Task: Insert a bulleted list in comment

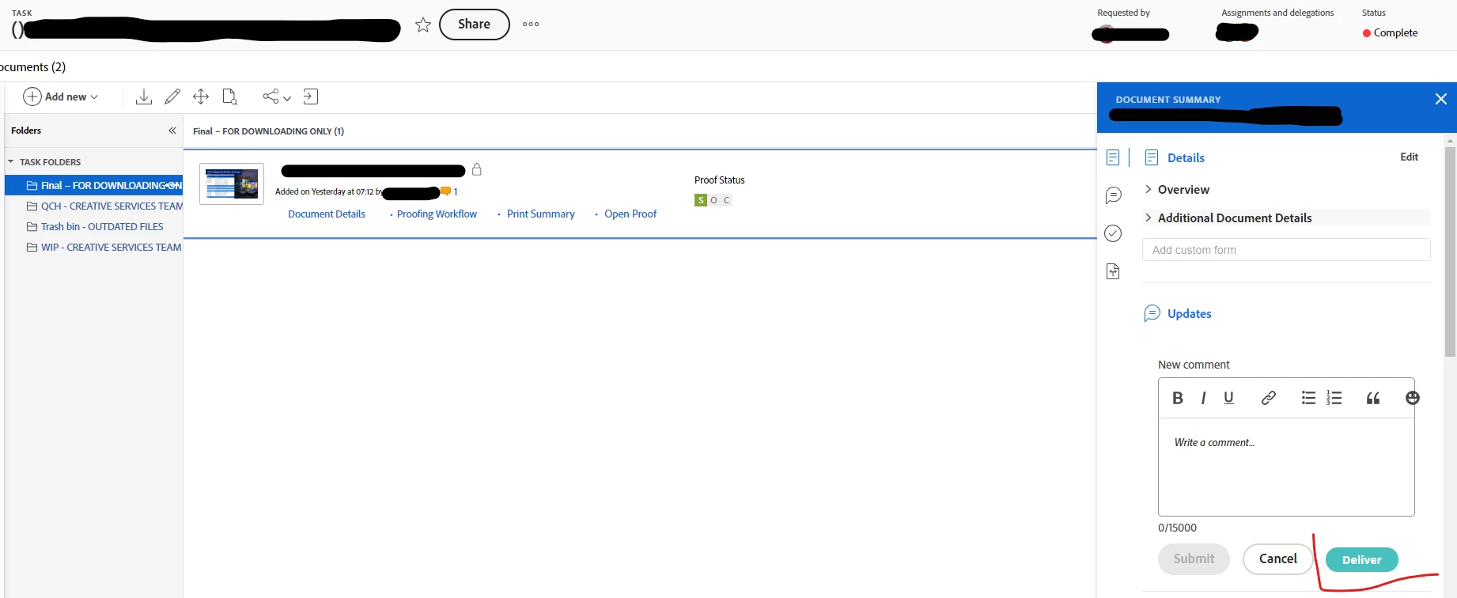Action: click(x=1308, y=398)
